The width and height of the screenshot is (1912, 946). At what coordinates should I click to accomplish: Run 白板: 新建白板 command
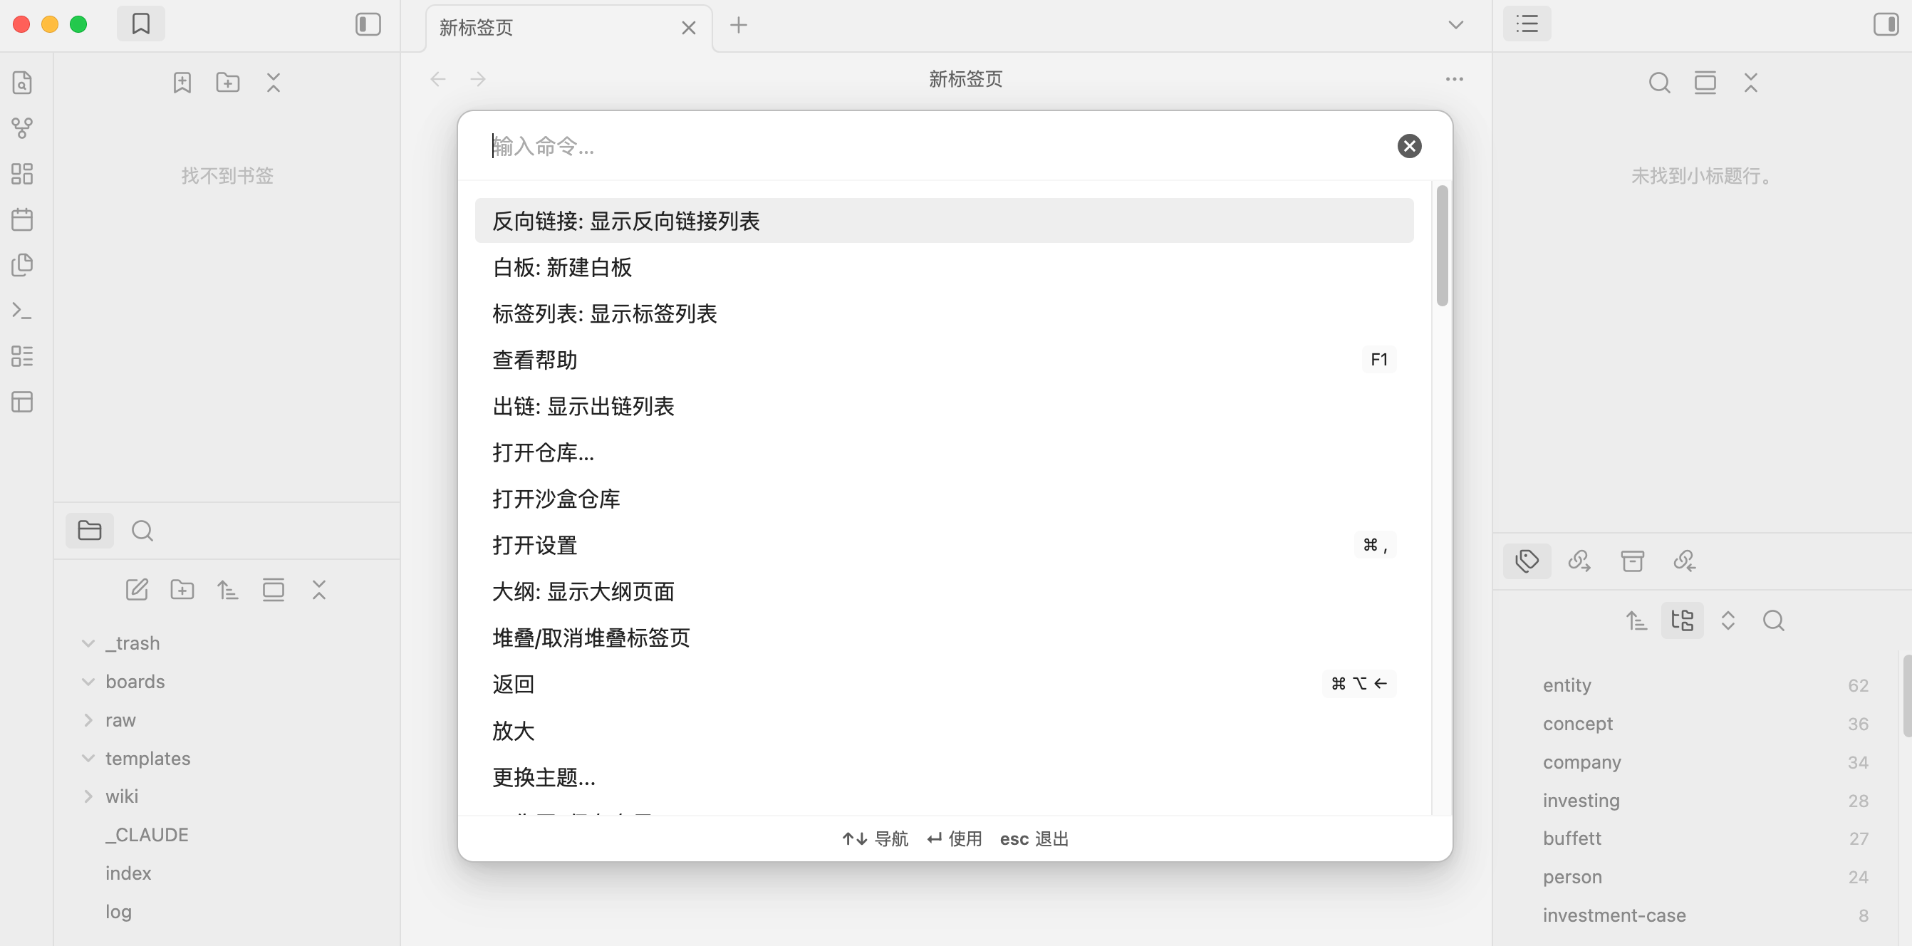point(944,267)
